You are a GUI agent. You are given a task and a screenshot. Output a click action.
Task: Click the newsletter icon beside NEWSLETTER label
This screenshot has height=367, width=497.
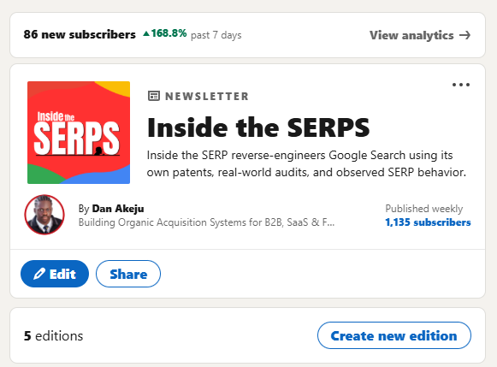154,96
